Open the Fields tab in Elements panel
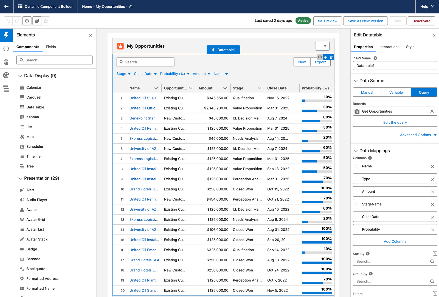The image size is (439, 297). 51,47
